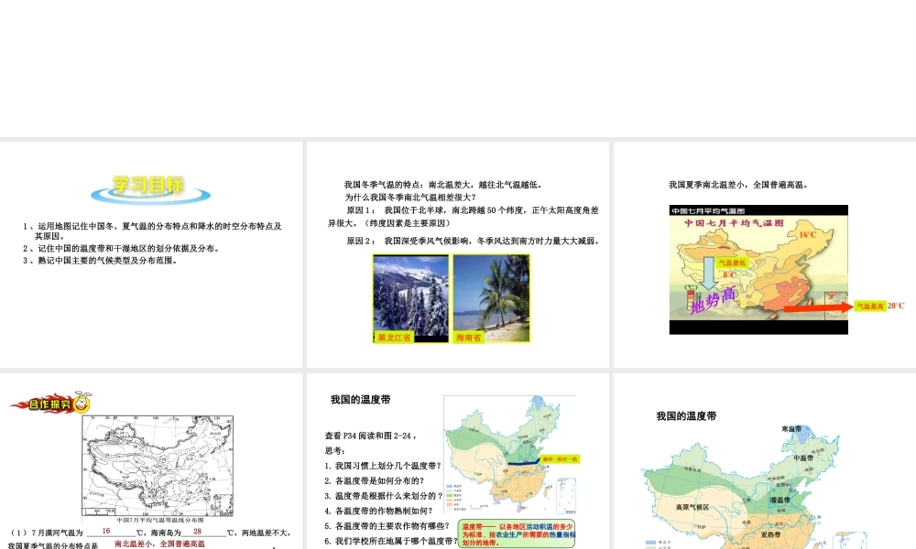The height and width of the screenshot is (549, 916).
Task: Click the 秦岭-淮河一线 yellow label
Action: point(560,459)
